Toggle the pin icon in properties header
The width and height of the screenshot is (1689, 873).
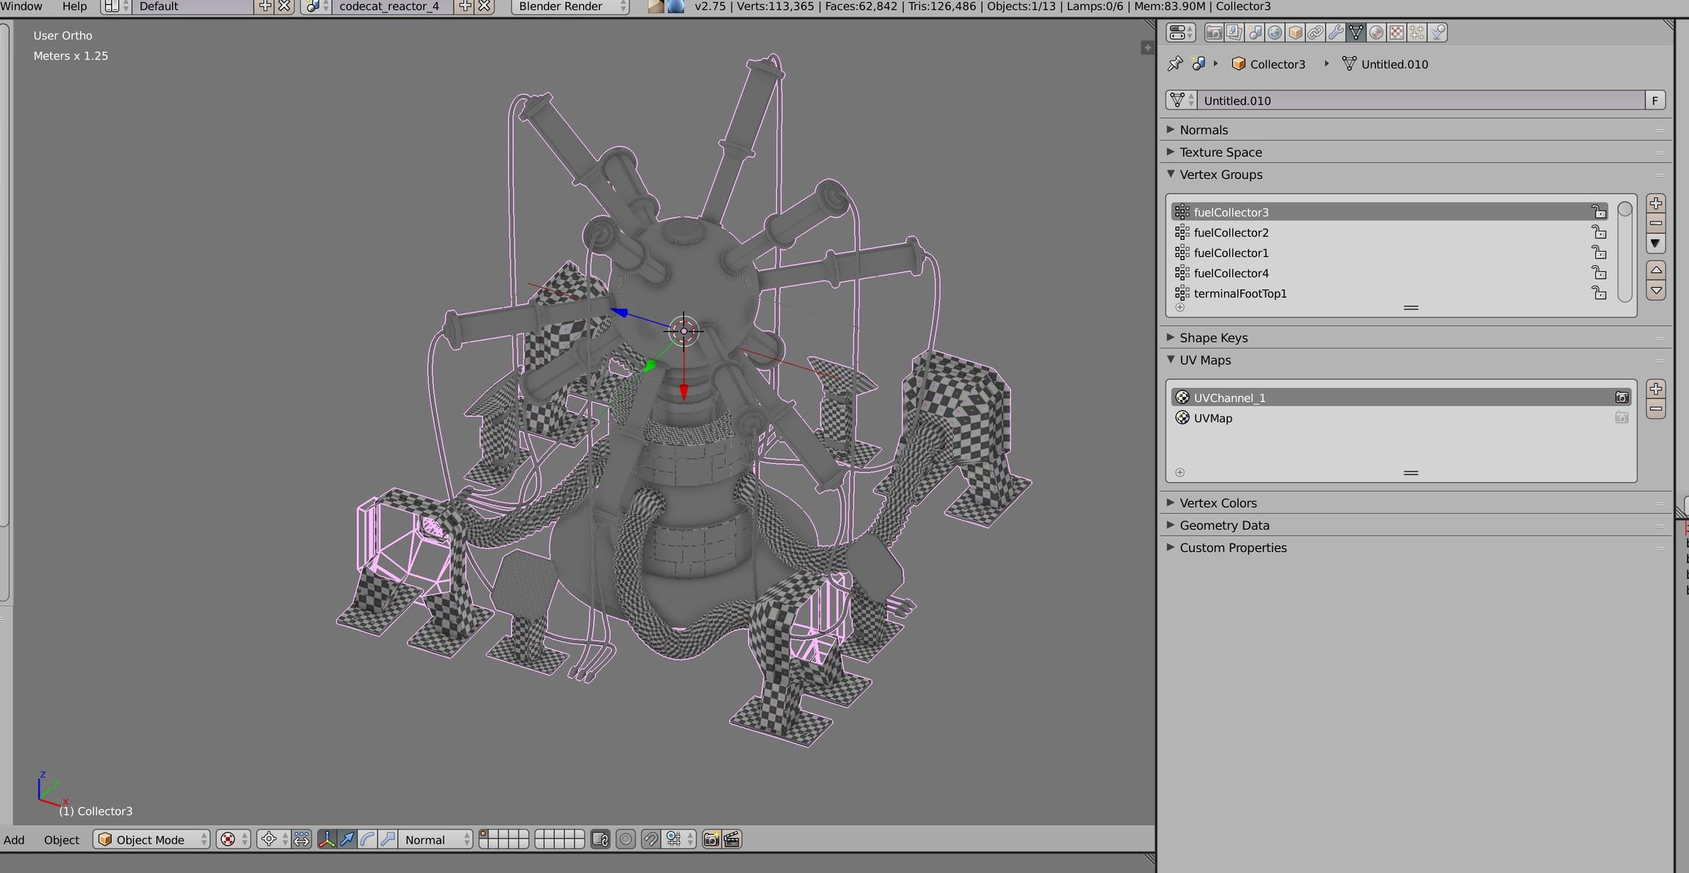pyautogui.click(x=1175, y=64)
